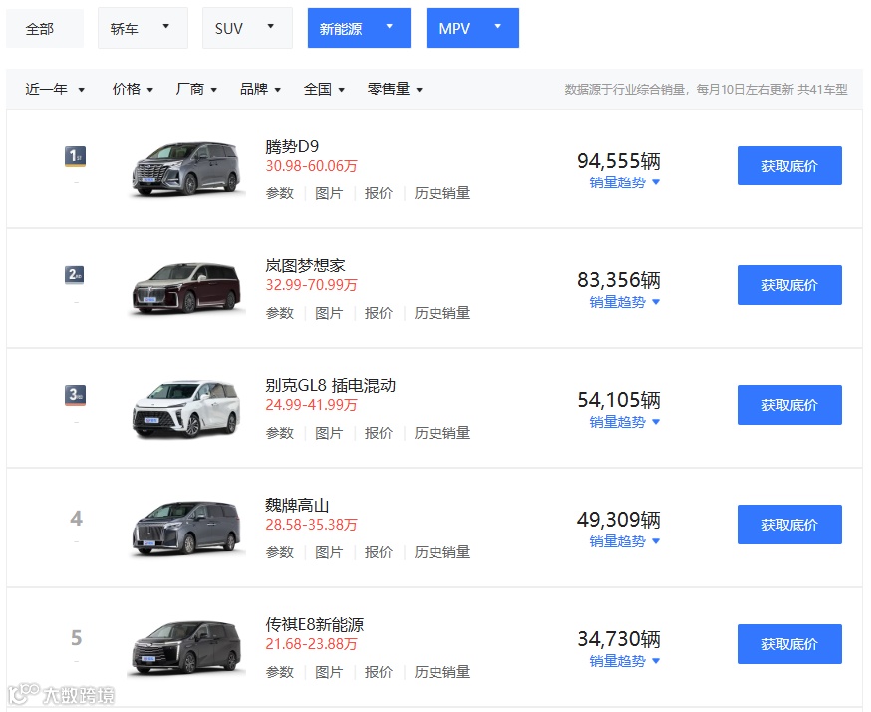Click the 32.99-70.99万 price text
This screenshot has width=871, height=712.
pos(311,284)
